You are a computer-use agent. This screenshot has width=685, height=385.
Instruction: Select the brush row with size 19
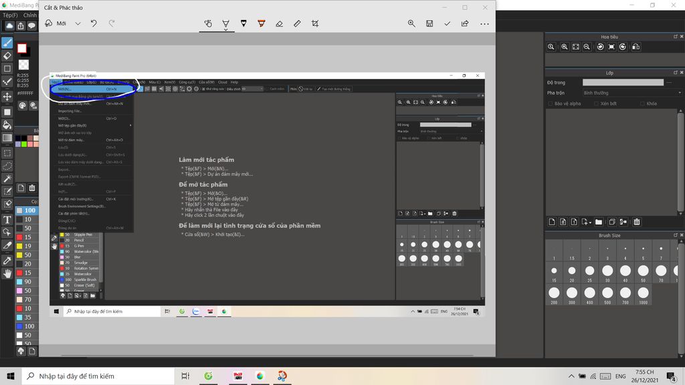(x=27, y=246)
